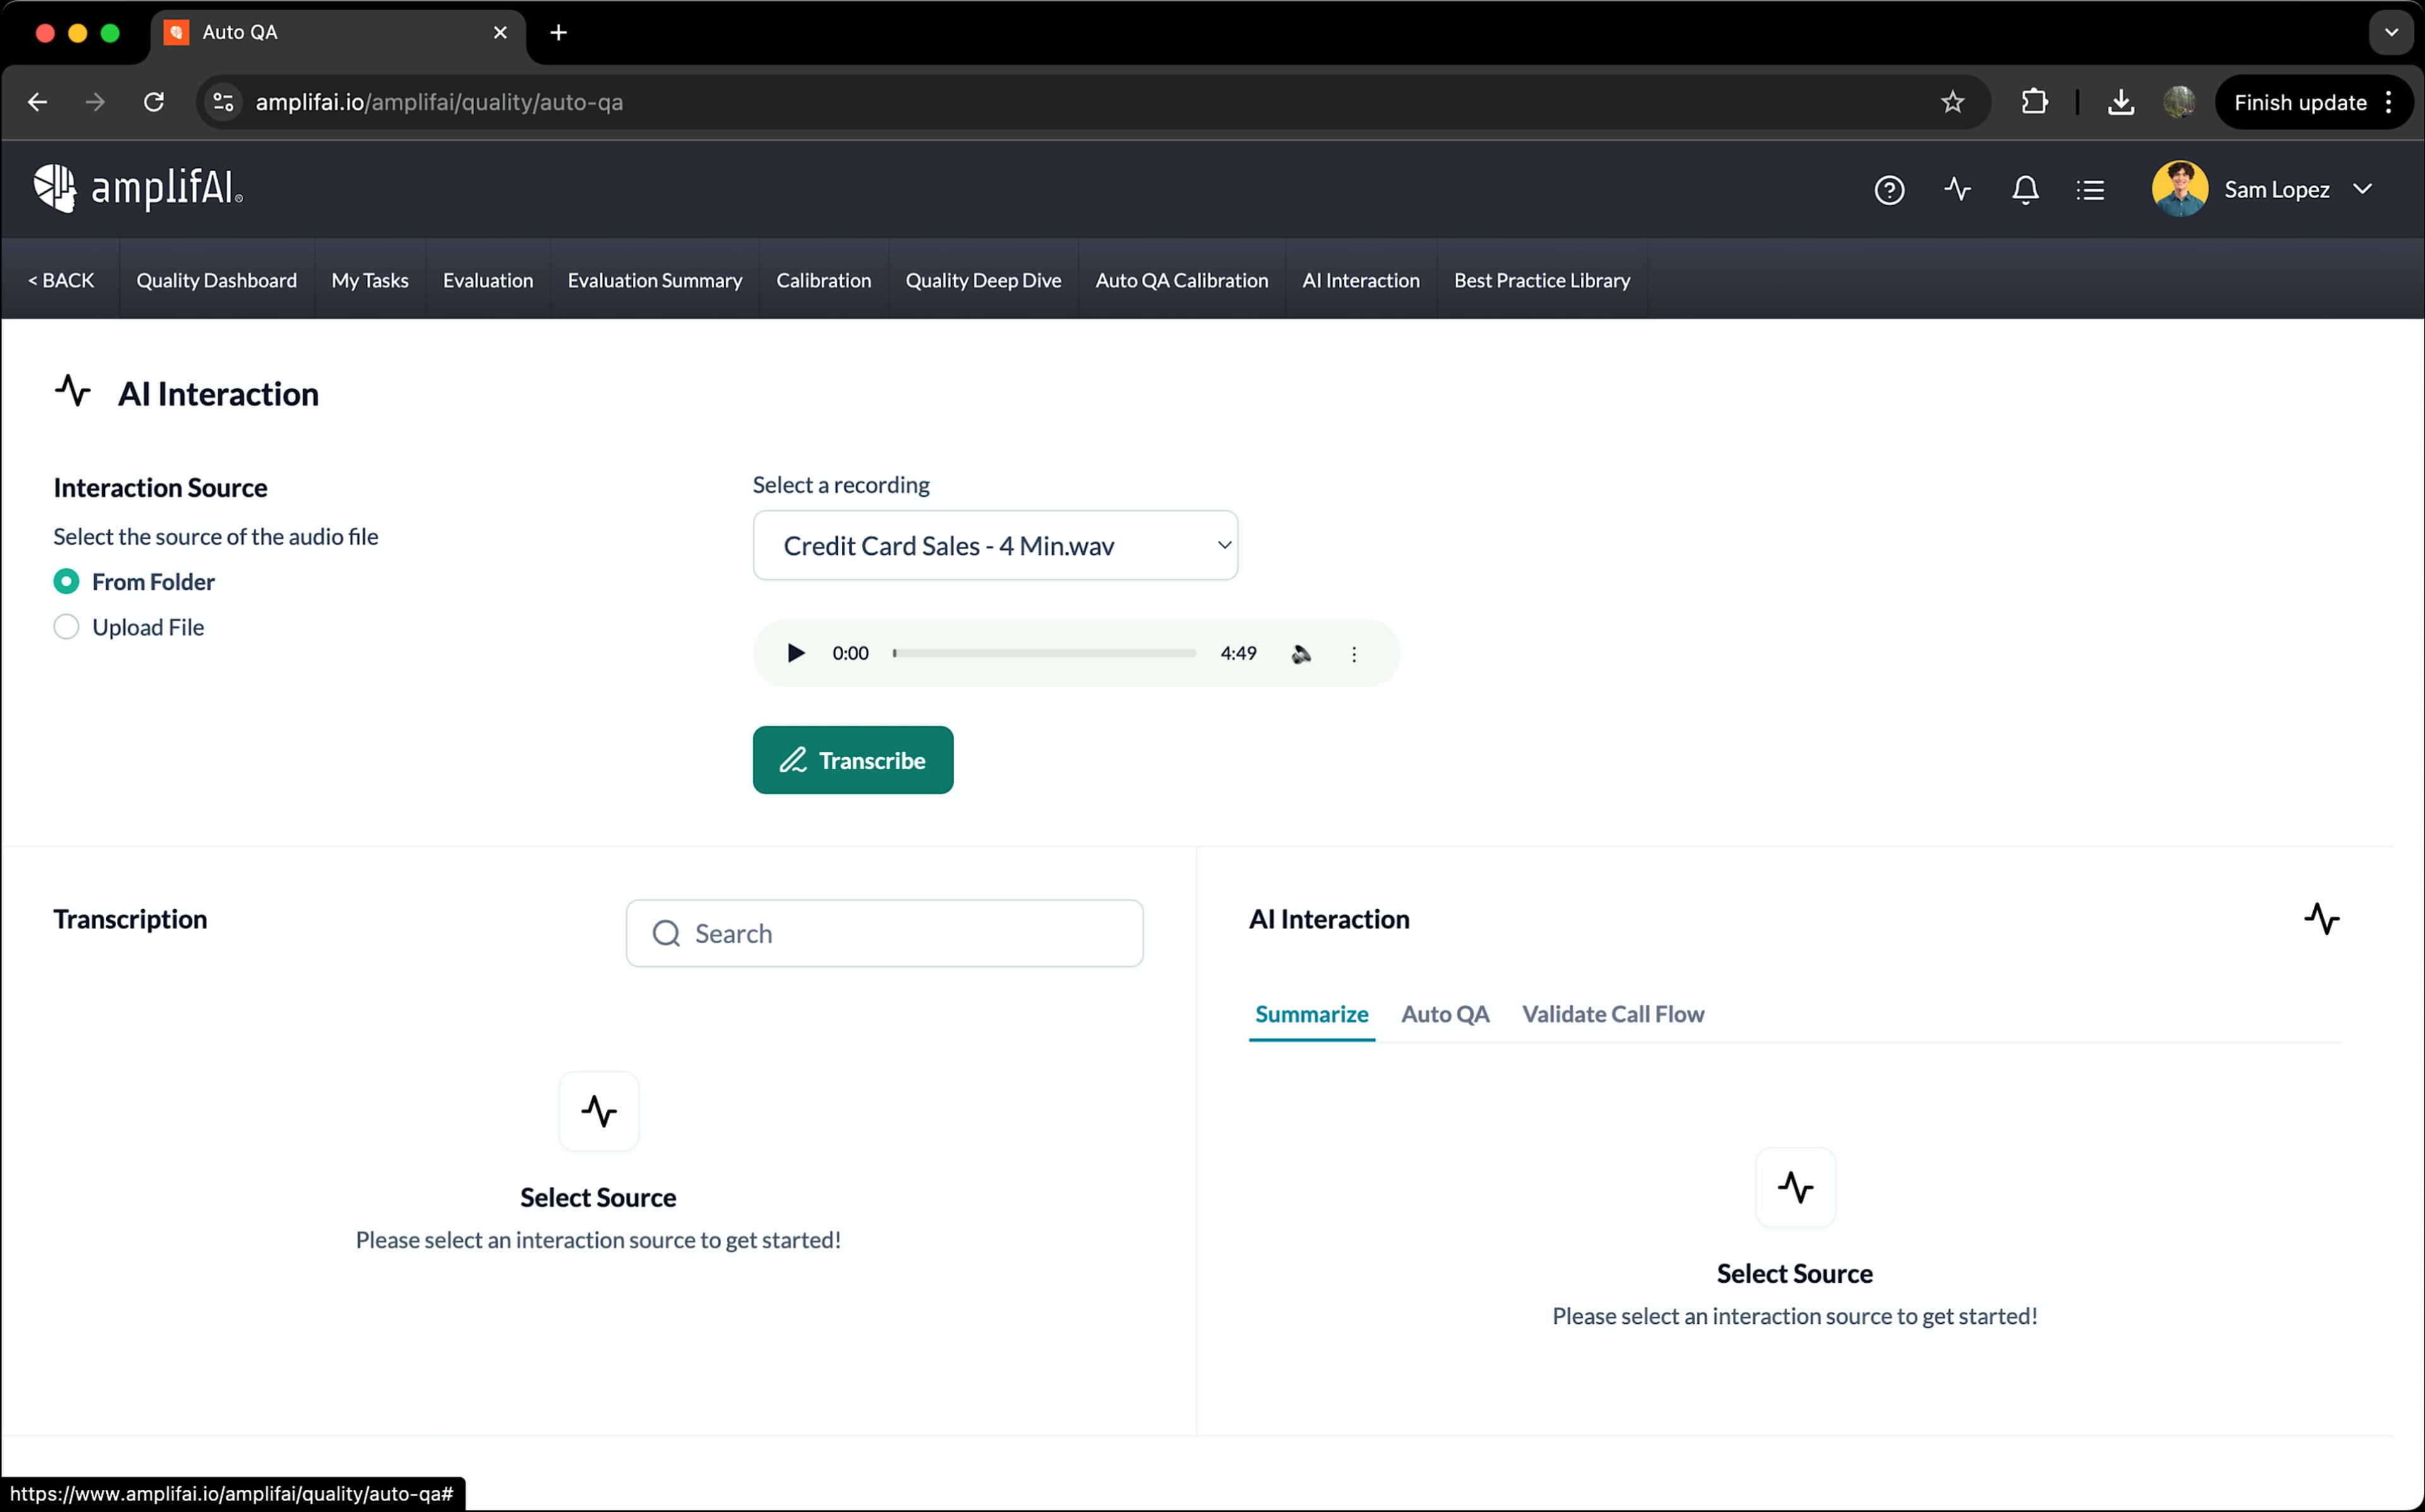Click the Interaction Source heading
Viewport: 2425px width, 1512px height.
pyautogui.click(x=160, y=488)
